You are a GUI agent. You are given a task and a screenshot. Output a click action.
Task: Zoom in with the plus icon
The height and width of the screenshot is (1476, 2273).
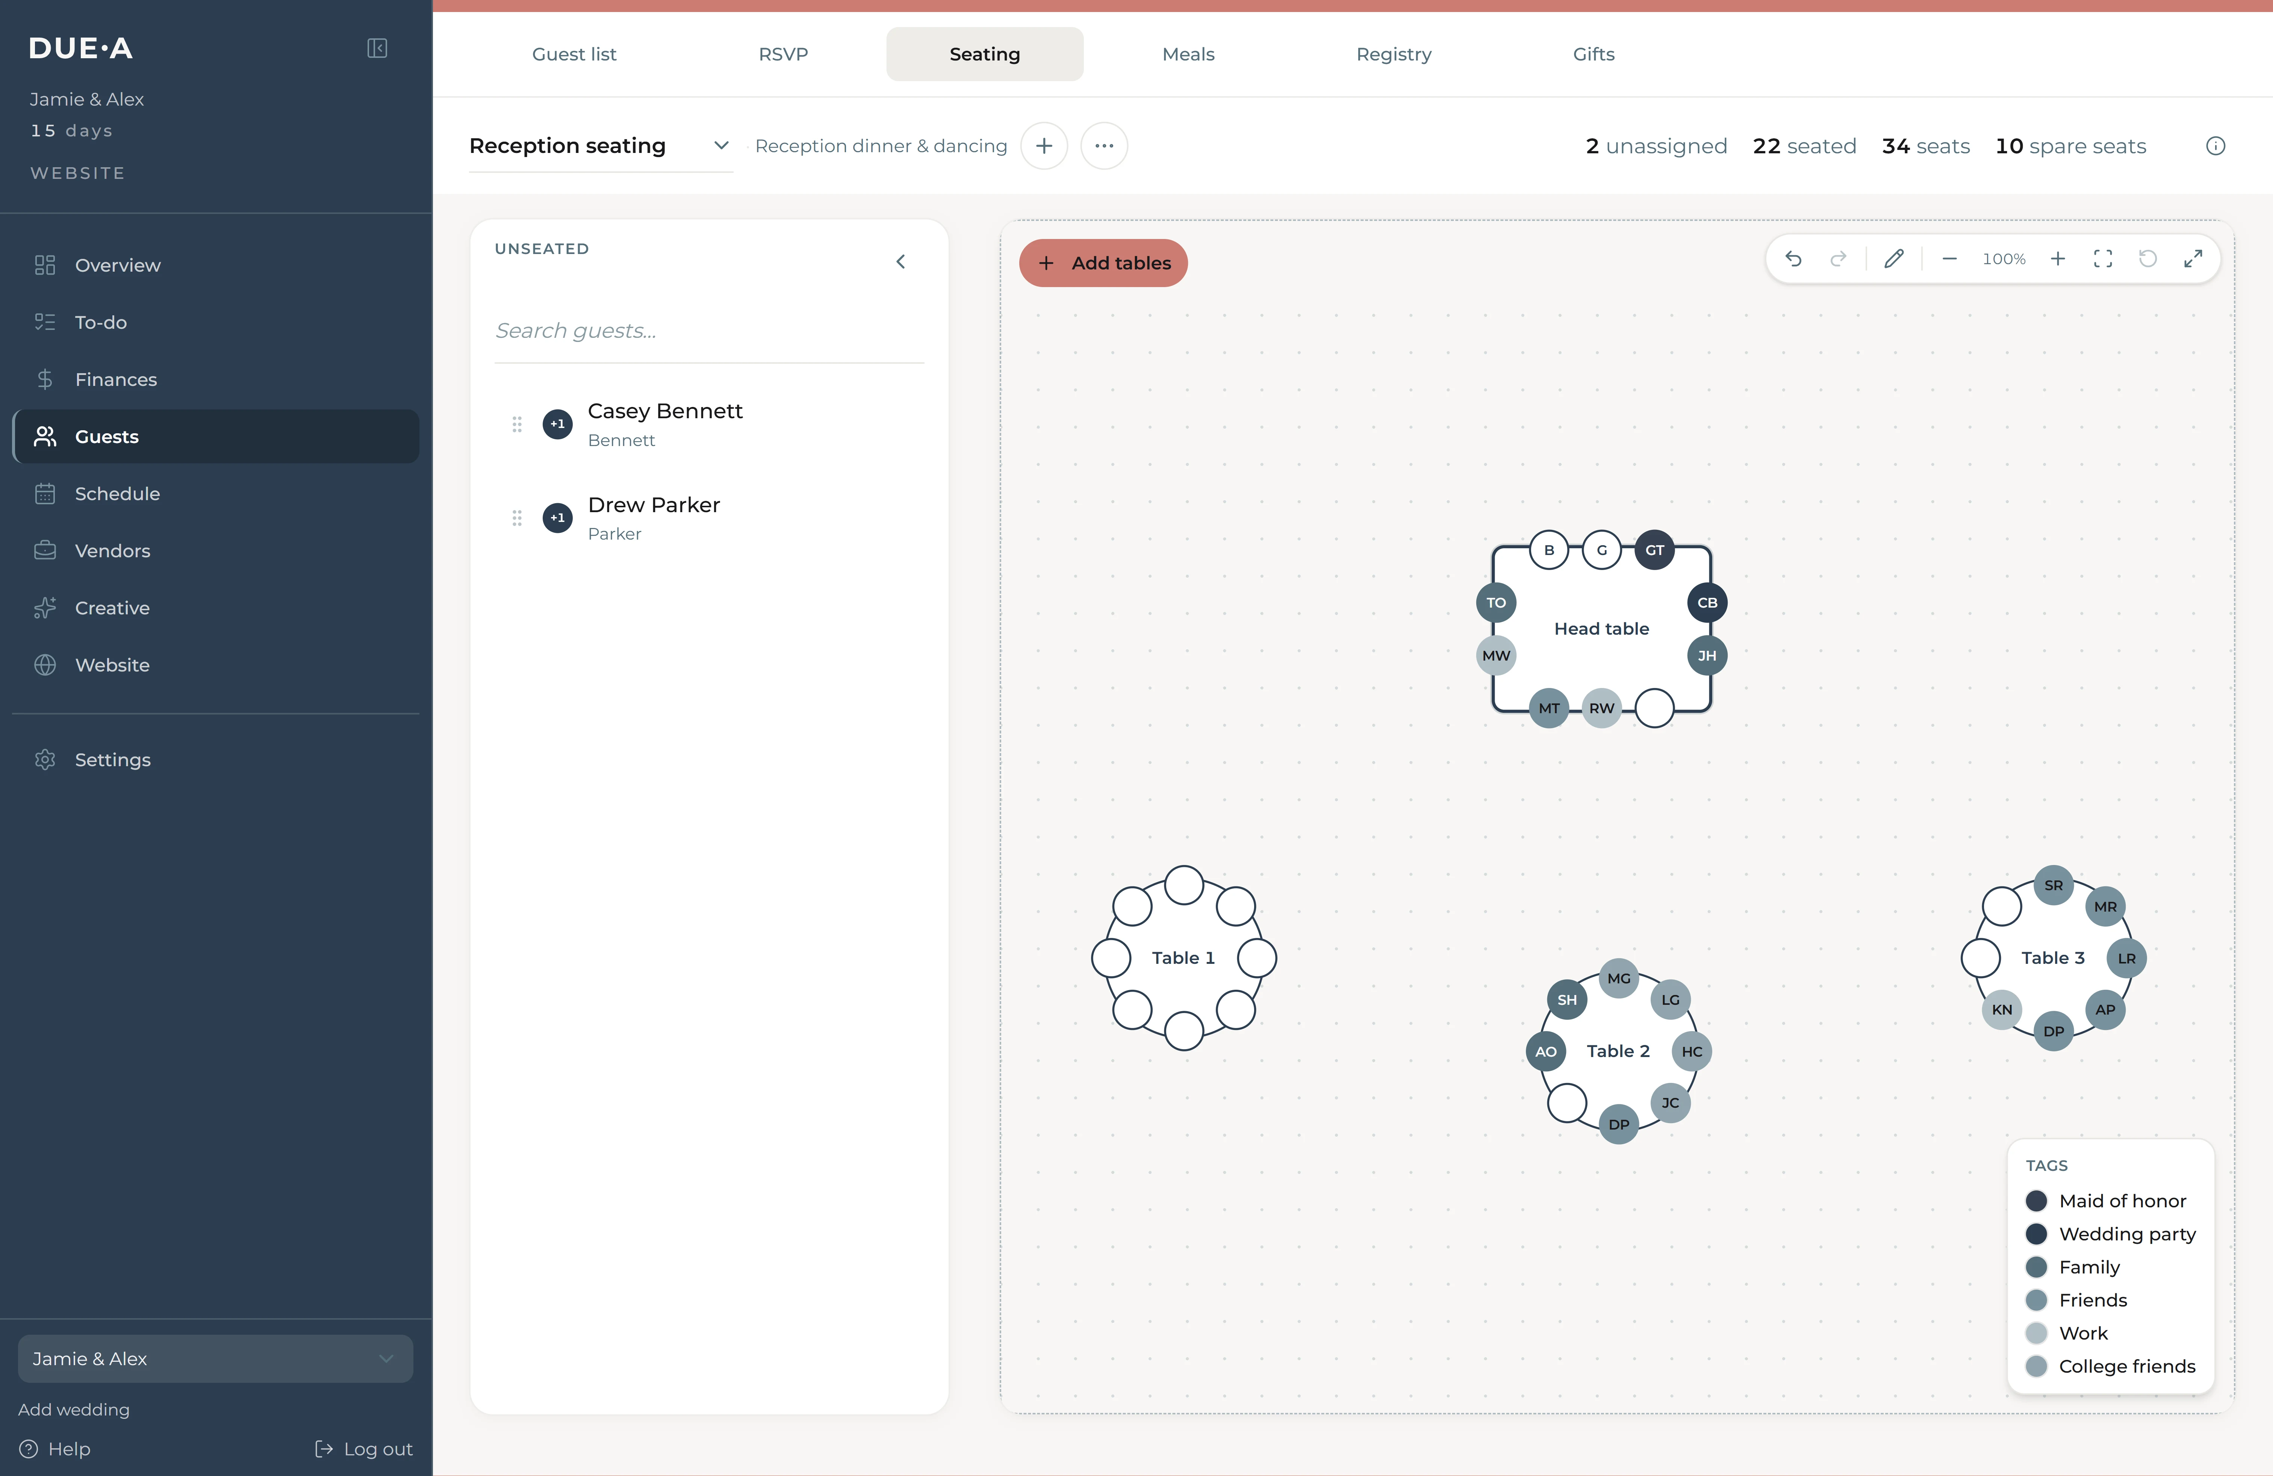[x=2058, y=259]
